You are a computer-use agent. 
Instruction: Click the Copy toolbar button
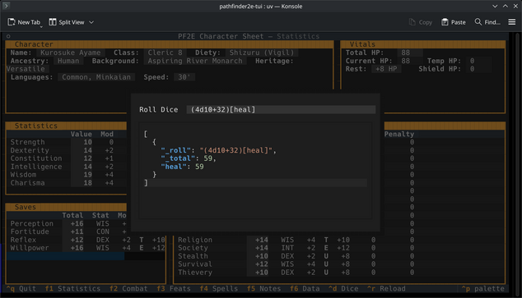point(421,22)
